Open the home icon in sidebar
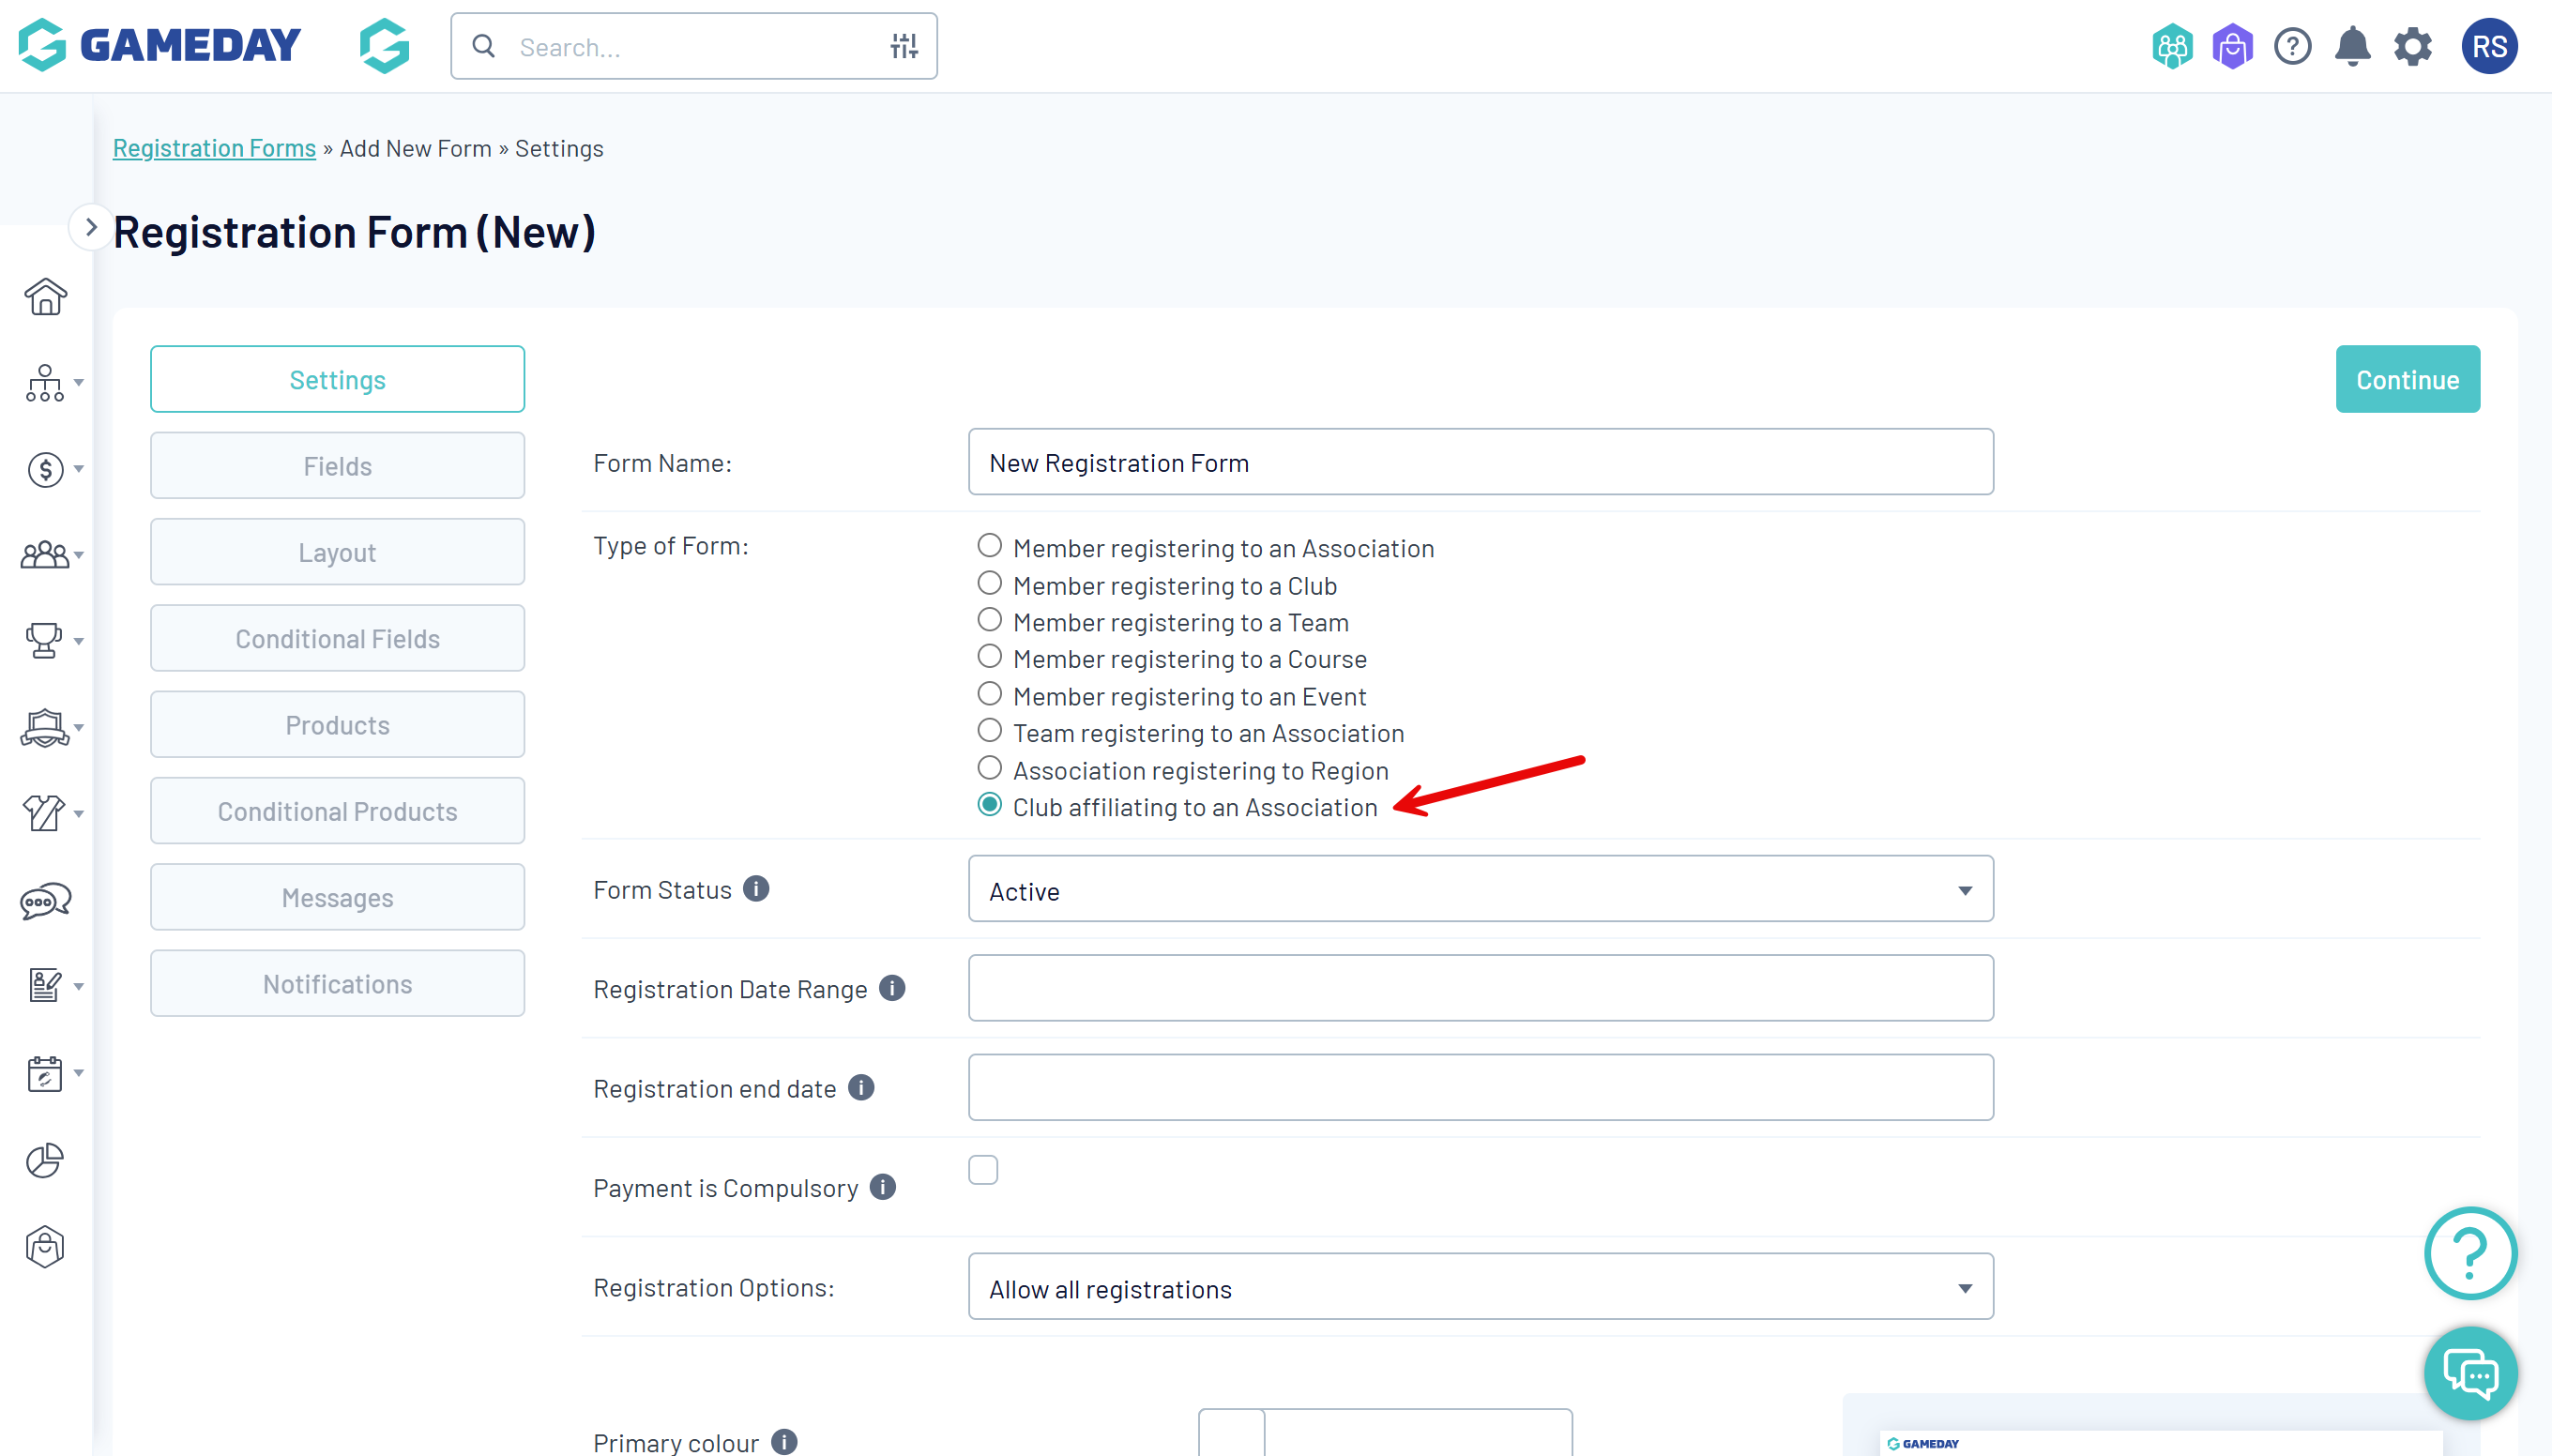This screenshot has height=1456, width=2552. [45, 297]
